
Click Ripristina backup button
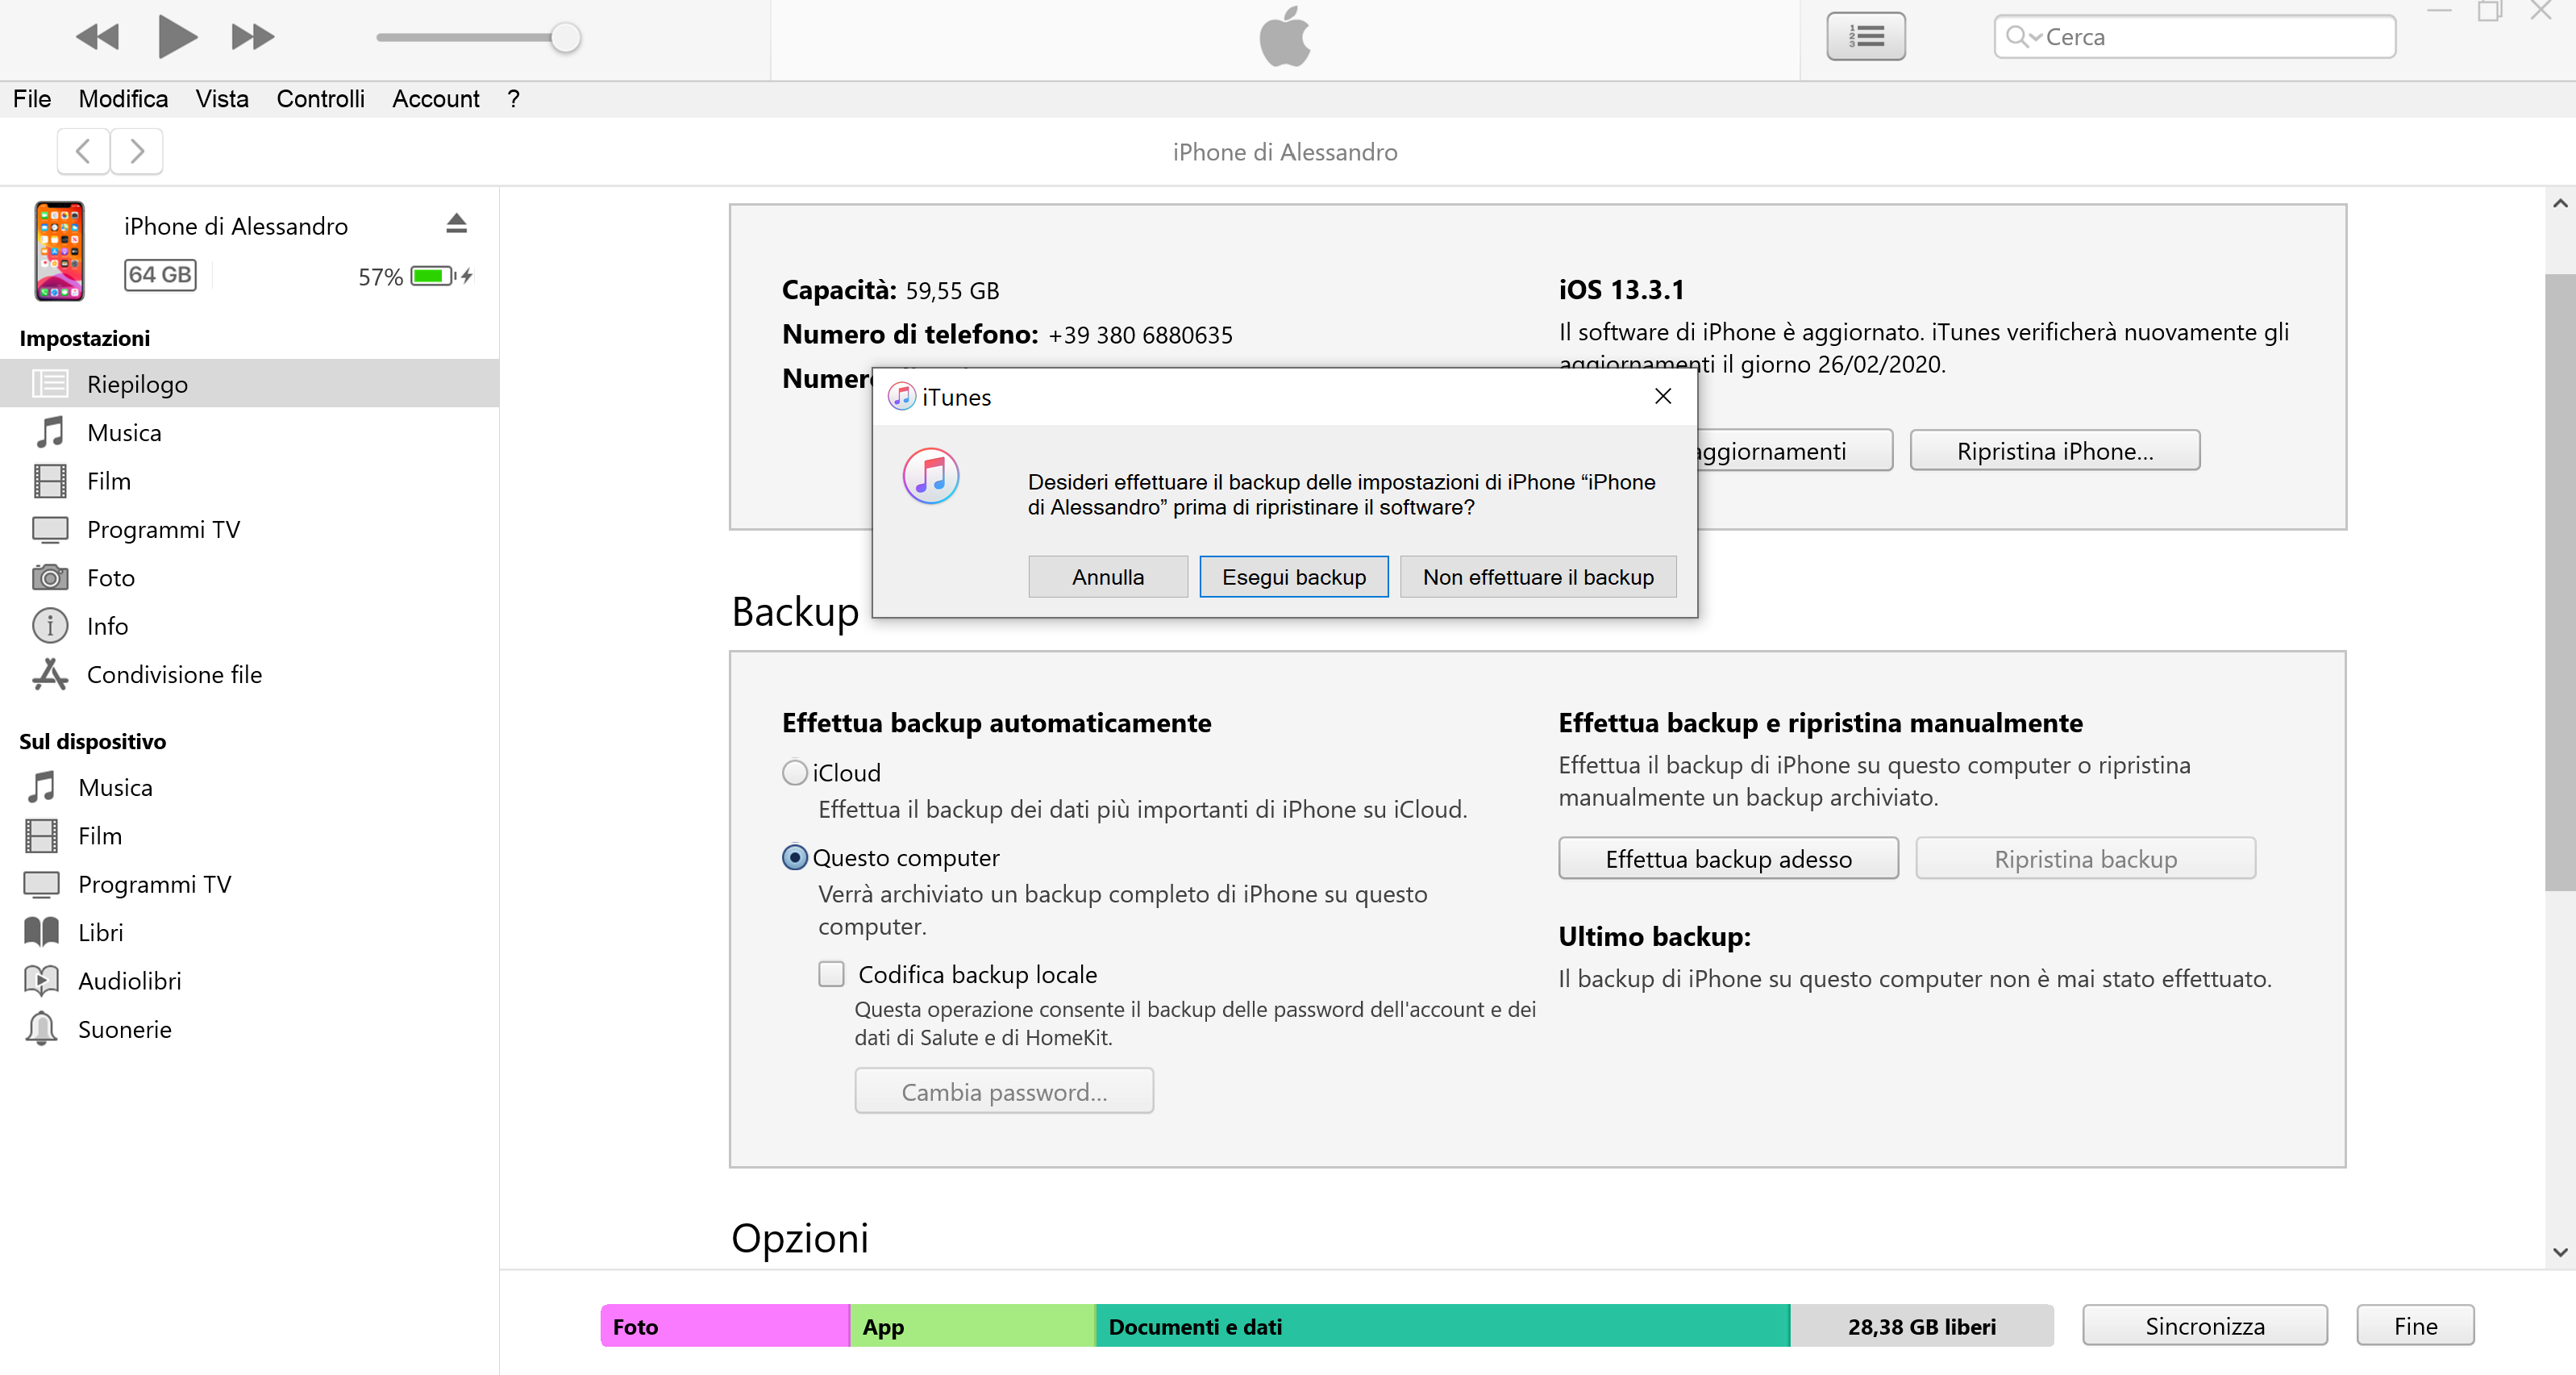[2085, 859]
